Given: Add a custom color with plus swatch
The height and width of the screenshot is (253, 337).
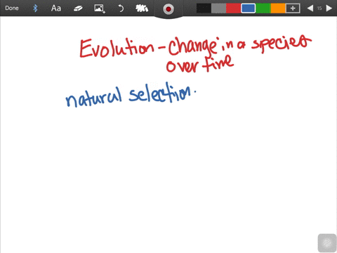Looking at the screenshot, I should (293, 8).
